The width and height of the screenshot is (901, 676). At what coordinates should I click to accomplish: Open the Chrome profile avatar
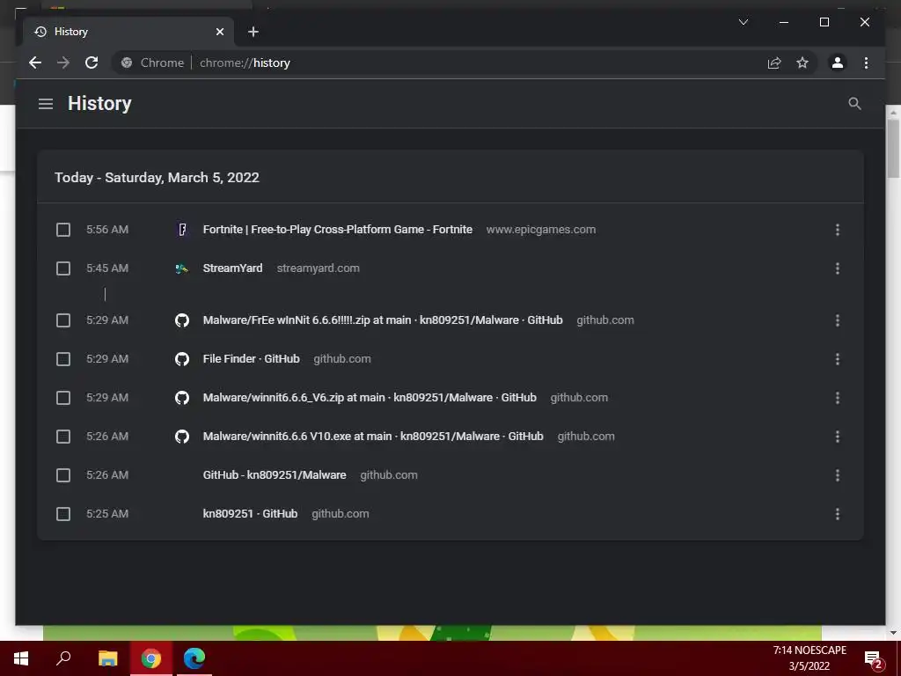click(838, 62)
